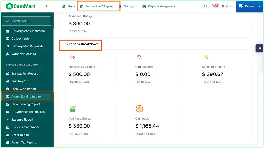Click the Expenses Breakdown heading

(x=82, y=44)
